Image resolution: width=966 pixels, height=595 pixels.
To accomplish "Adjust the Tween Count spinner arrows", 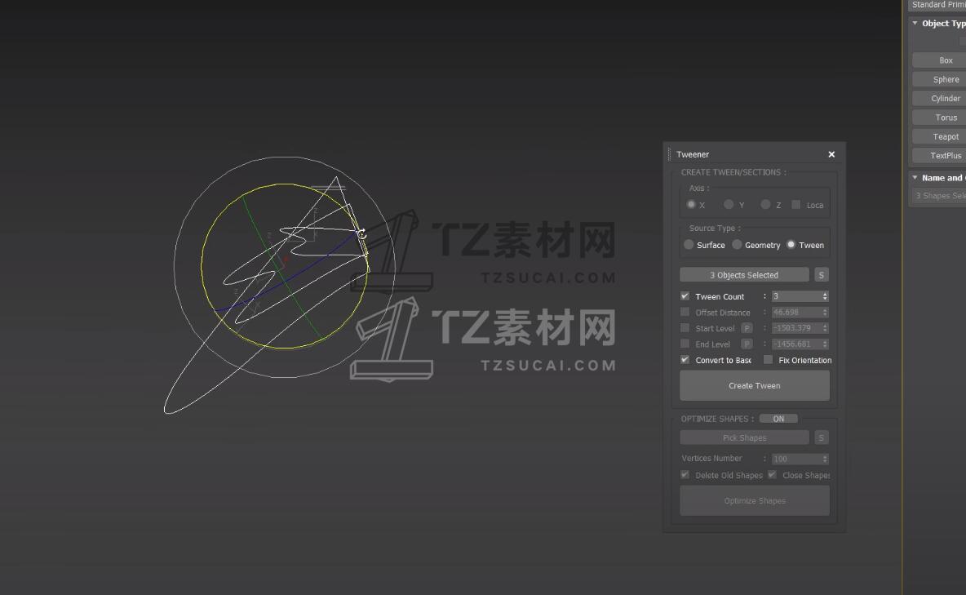I will (825, 296).
